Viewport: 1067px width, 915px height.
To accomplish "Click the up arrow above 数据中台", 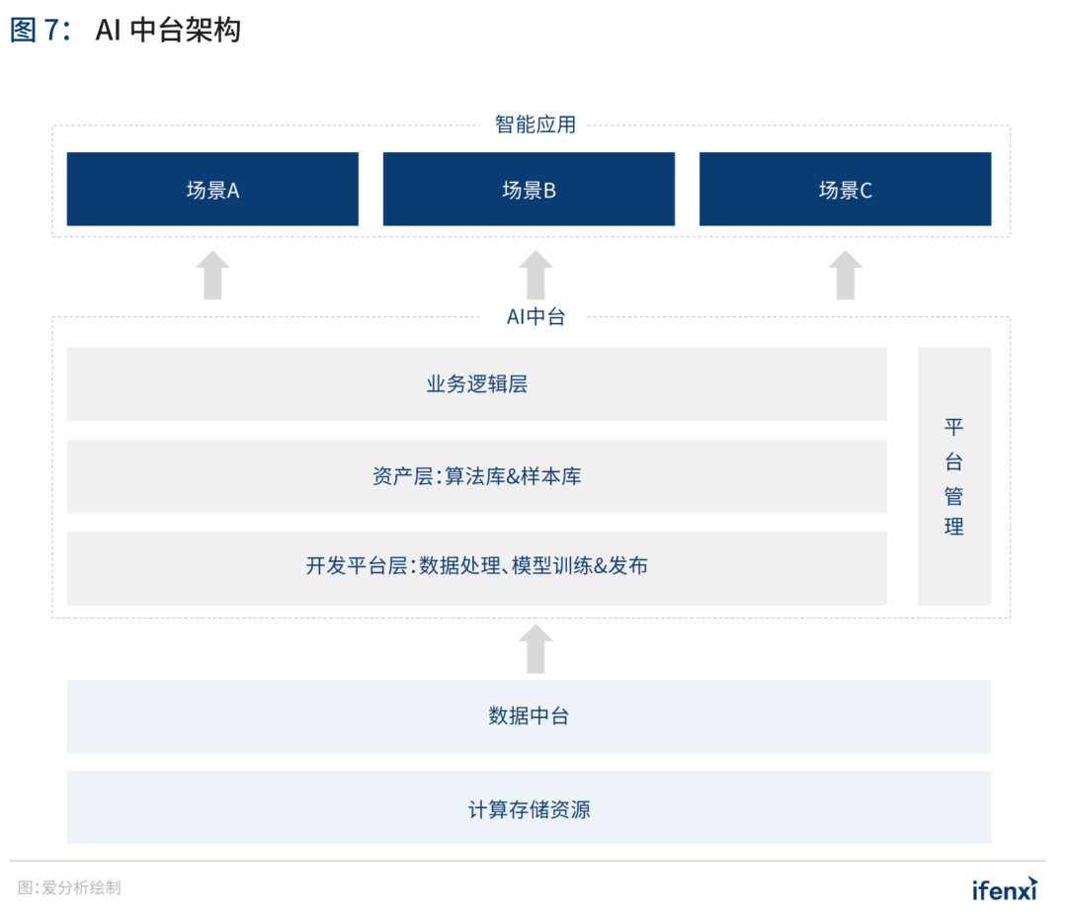I will pyautogui.click(x=535, y=649).
